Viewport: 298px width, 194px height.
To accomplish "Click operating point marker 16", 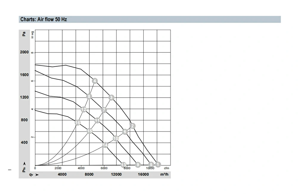I will (x=77, y=123).
